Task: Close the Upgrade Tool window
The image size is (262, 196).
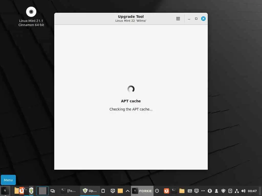Action: (x=203, y=19)
